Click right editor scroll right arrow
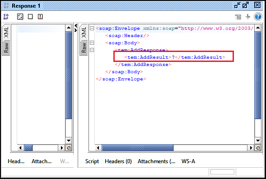Image resolution: width=266 pixels, height=179 pixels. [x=251, y=148]
